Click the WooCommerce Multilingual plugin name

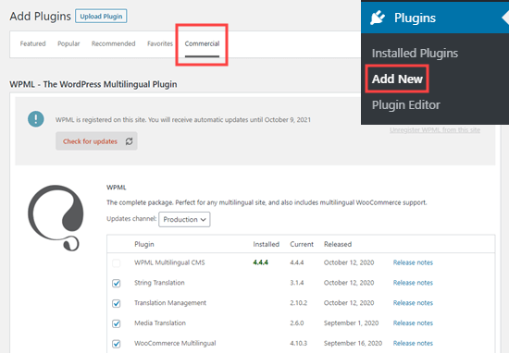point(175,343)
